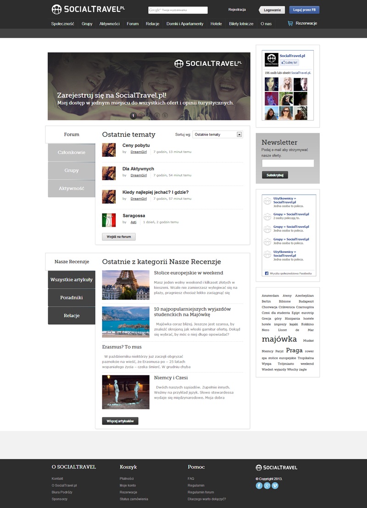Open the Hotele navigation menu
Viewport: 367px width, 508px height.
[x=216, y=24]
